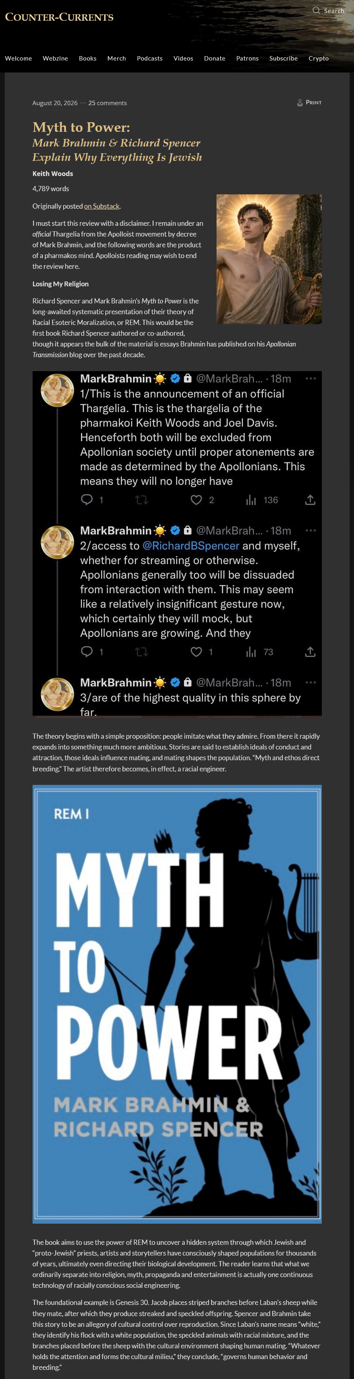Go to the Donate page
Viewport: 354px width, 1379px height.
(x=215, y=59)
